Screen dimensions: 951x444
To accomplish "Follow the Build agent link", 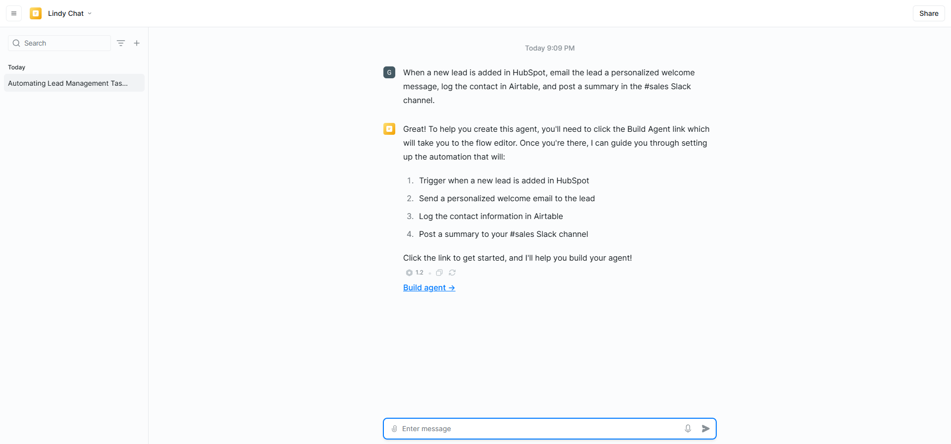I will pos(429,288).
